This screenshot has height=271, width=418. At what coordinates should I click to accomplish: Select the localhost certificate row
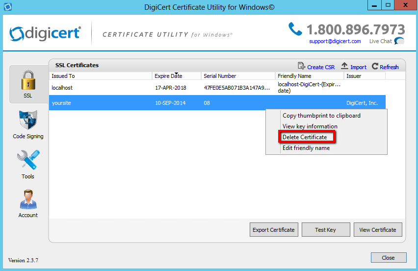point(217,88)
